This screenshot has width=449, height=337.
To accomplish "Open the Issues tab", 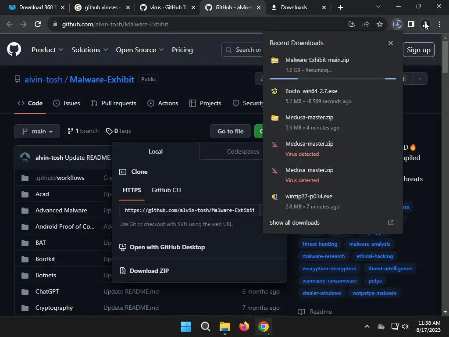I will click(67, 103).
